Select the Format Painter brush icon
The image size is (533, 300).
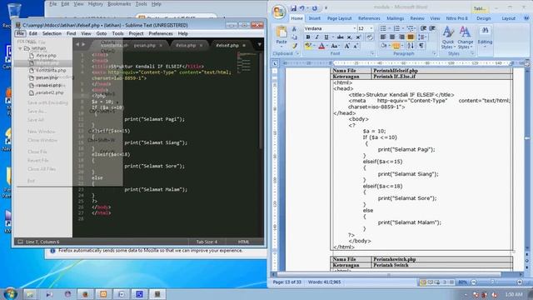point(294,45)
